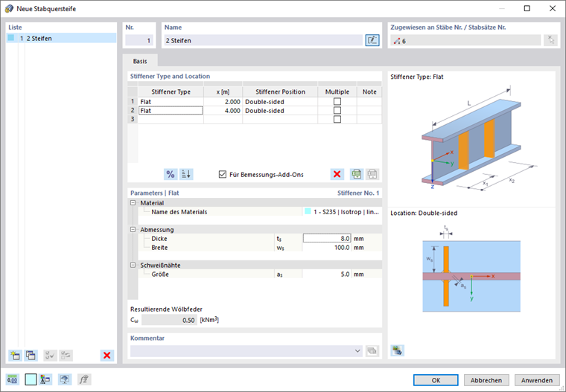This screenshot has height=392, width=566.
Task: Click the light blue color square at bottom left
Action: point(31,379)
